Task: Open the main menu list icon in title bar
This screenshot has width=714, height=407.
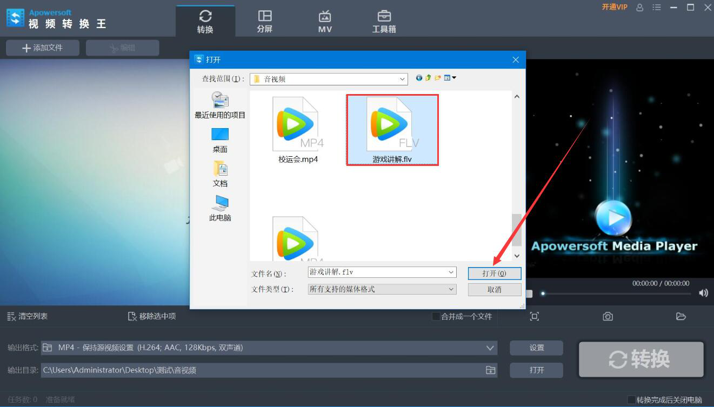Action: click(x=657, y=8)
